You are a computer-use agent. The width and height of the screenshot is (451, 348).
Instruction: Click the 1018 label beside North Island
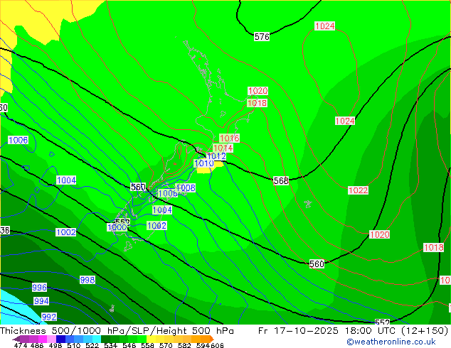(x=257, y=103)
